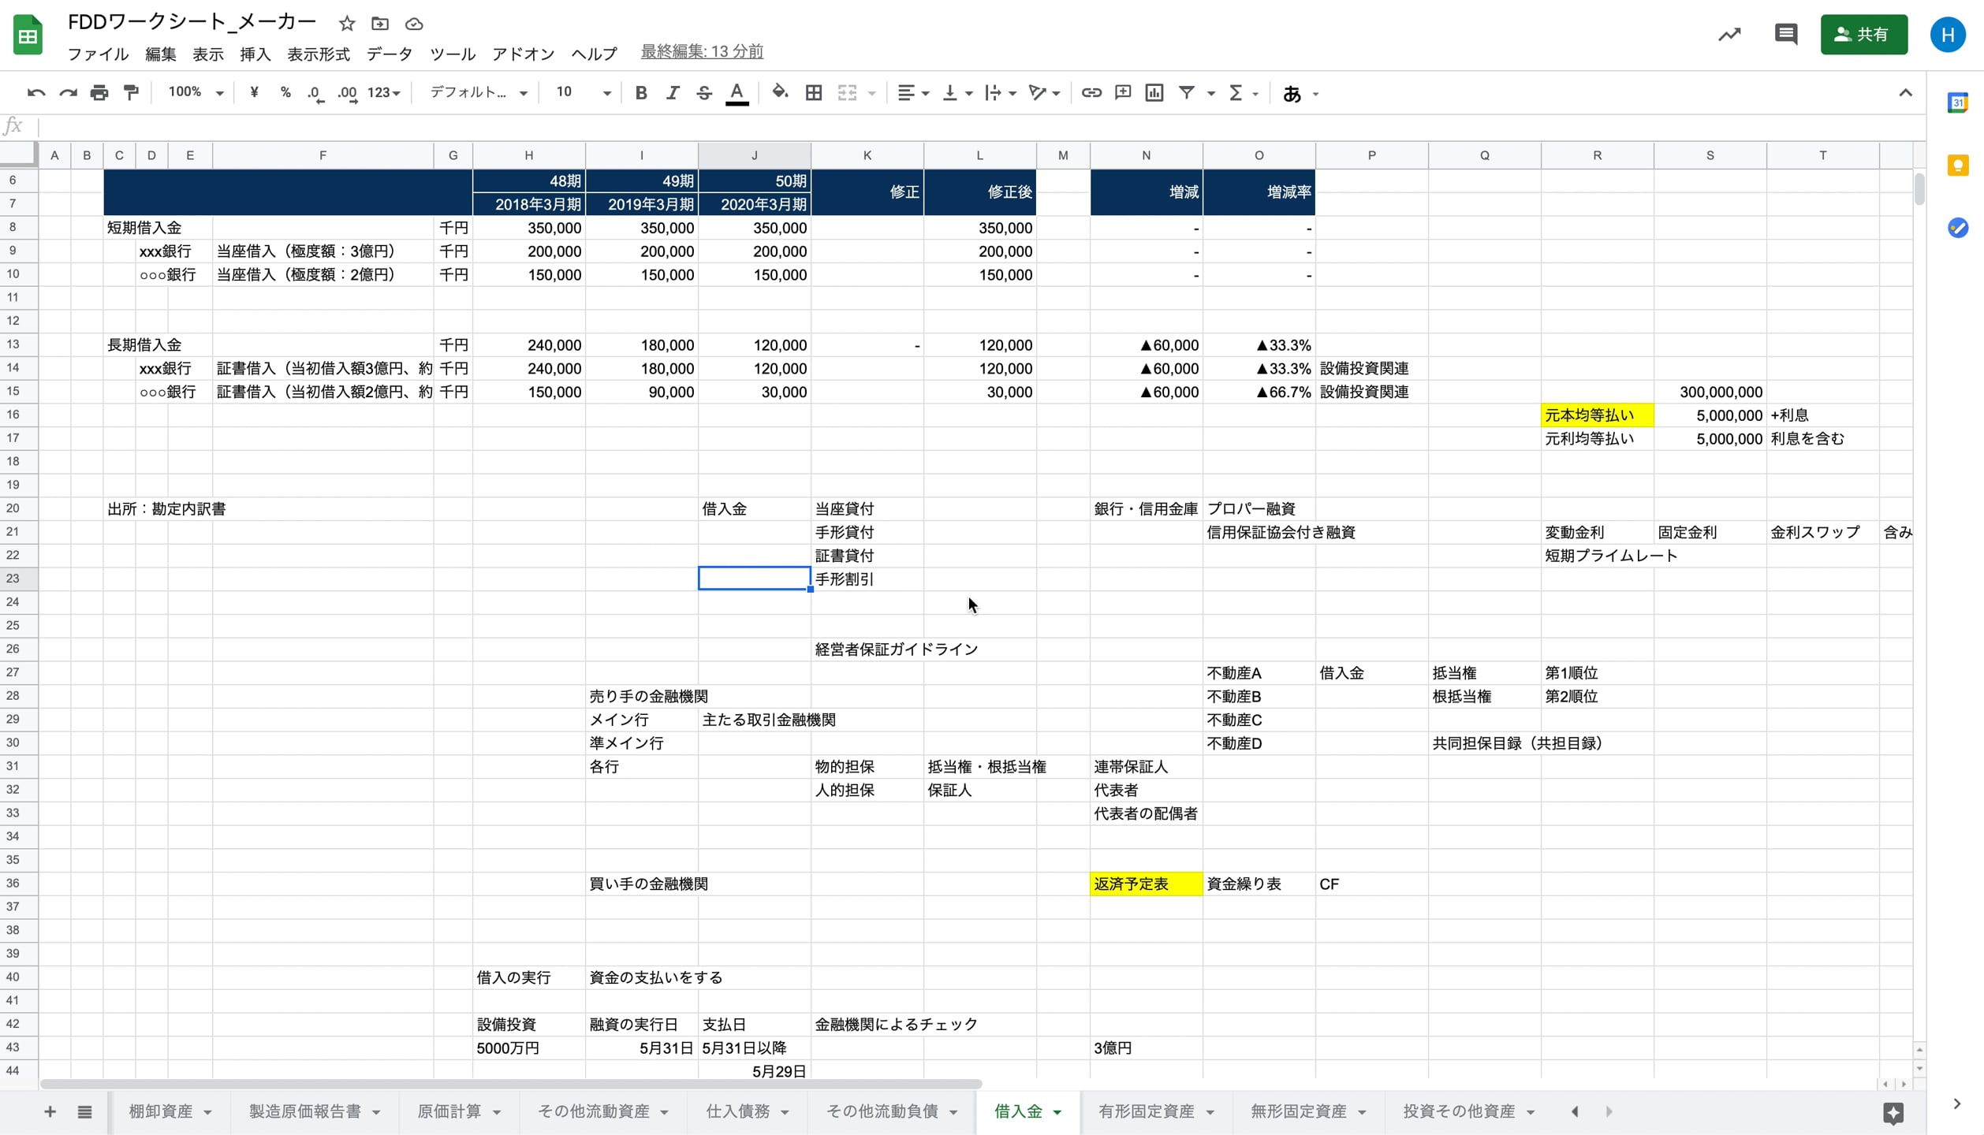Screen dimensions: 1984x1135
Task: Format cell as percent with % icon
Action: coord(285,92)
